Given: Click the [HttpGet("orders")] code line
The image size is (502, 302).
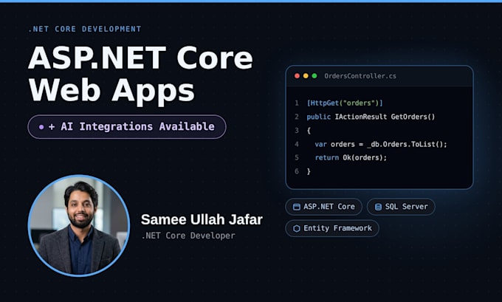Looking at the screenshot, I should [345, 103].
